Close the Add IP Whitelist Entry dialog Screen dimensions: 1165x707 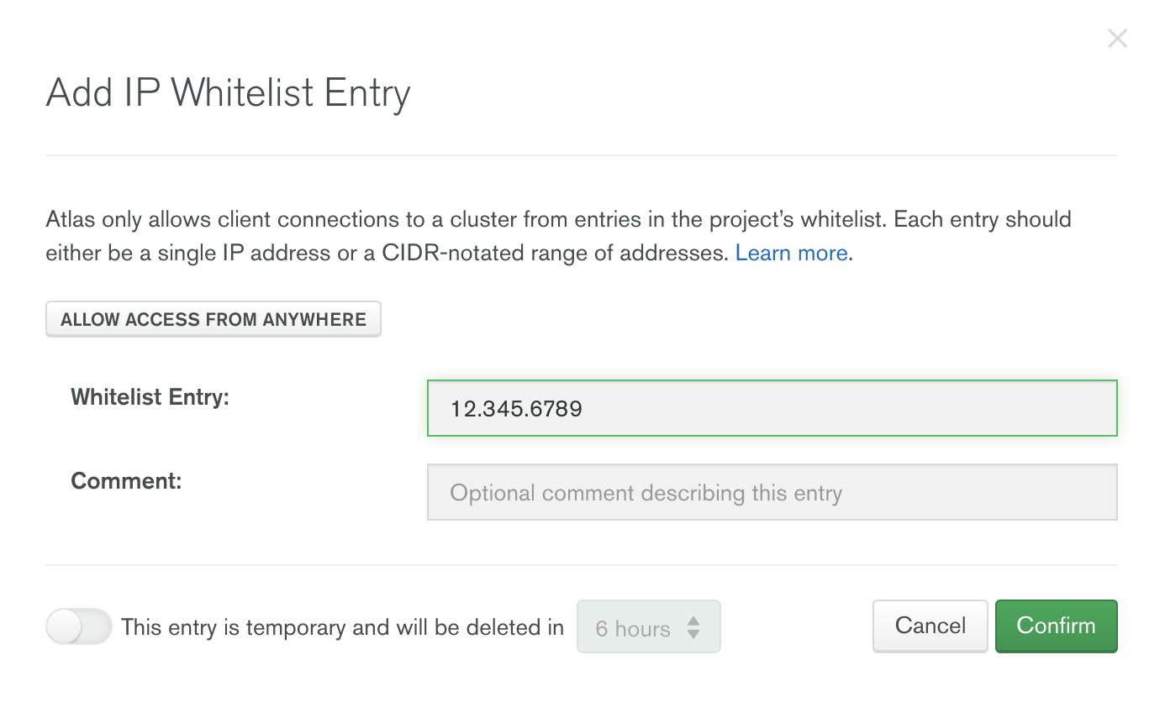(1116, 39)
